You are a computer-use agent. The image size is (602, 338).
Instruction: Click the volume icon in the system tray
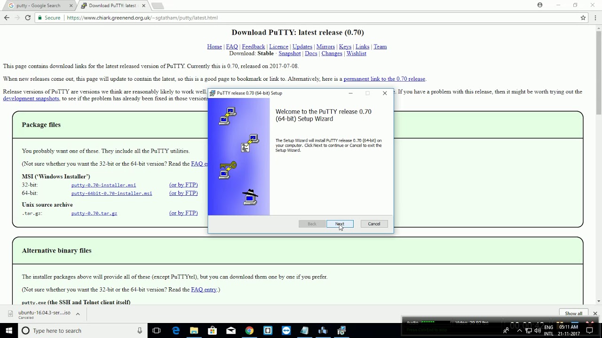[x=538, y=330]
